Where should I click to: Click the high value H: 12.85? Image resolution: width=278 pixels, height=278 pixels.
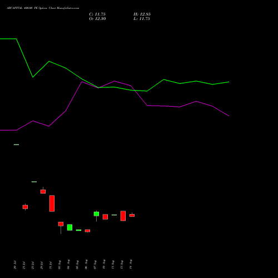tap(142, 14)
